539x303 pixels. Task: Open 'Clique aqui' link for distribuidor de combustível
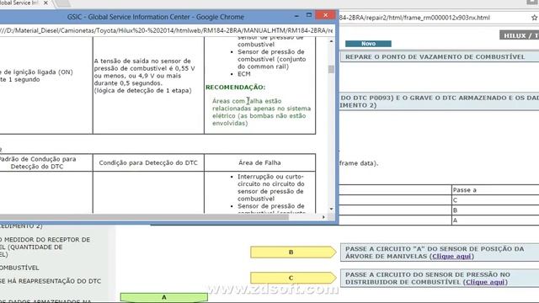pos(485,282)
